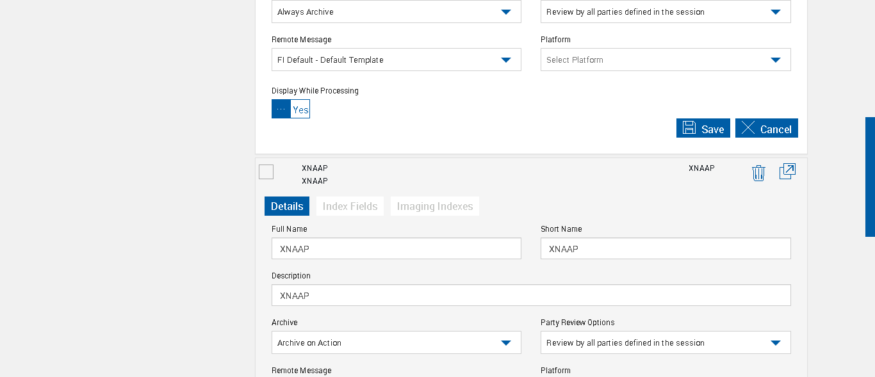Viewport: 875px width, 377px height.
Task: Open the Index Fields tab
Action: click(x=350, y=206)
